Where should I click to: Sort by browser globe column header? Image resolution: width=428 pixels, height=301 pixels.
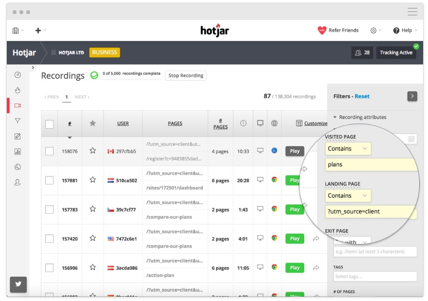coord(274,123)
